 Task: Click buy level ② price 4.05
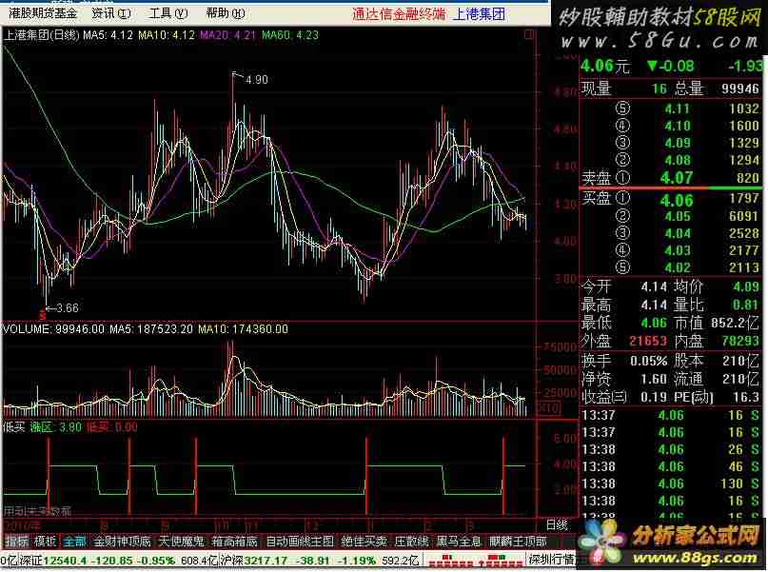(x=678, y=216)
